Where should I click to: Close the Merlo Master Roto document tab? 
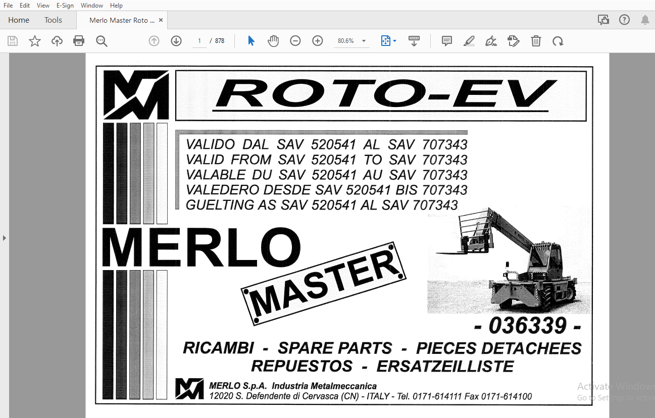(161, 20)
